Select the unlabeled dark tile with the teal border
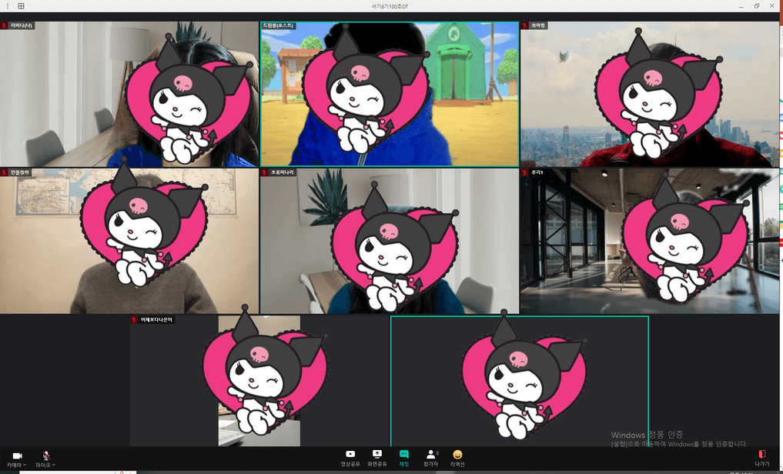 click(x=520, y=381)
